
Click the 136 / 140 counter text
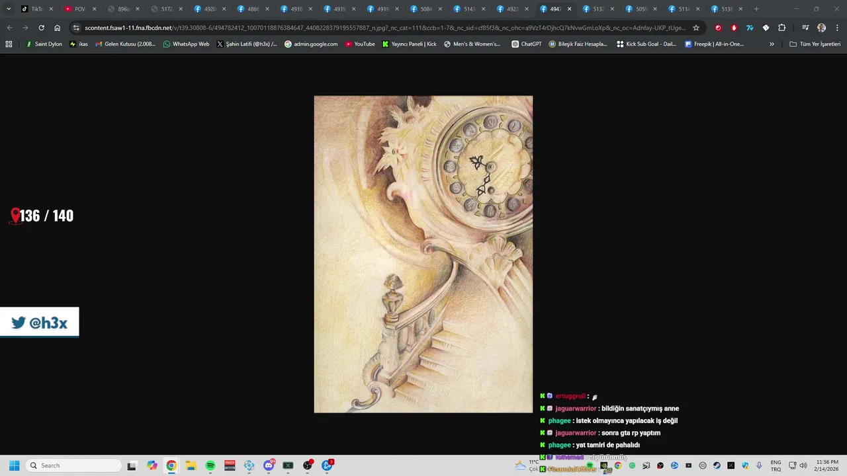[46, 216]
